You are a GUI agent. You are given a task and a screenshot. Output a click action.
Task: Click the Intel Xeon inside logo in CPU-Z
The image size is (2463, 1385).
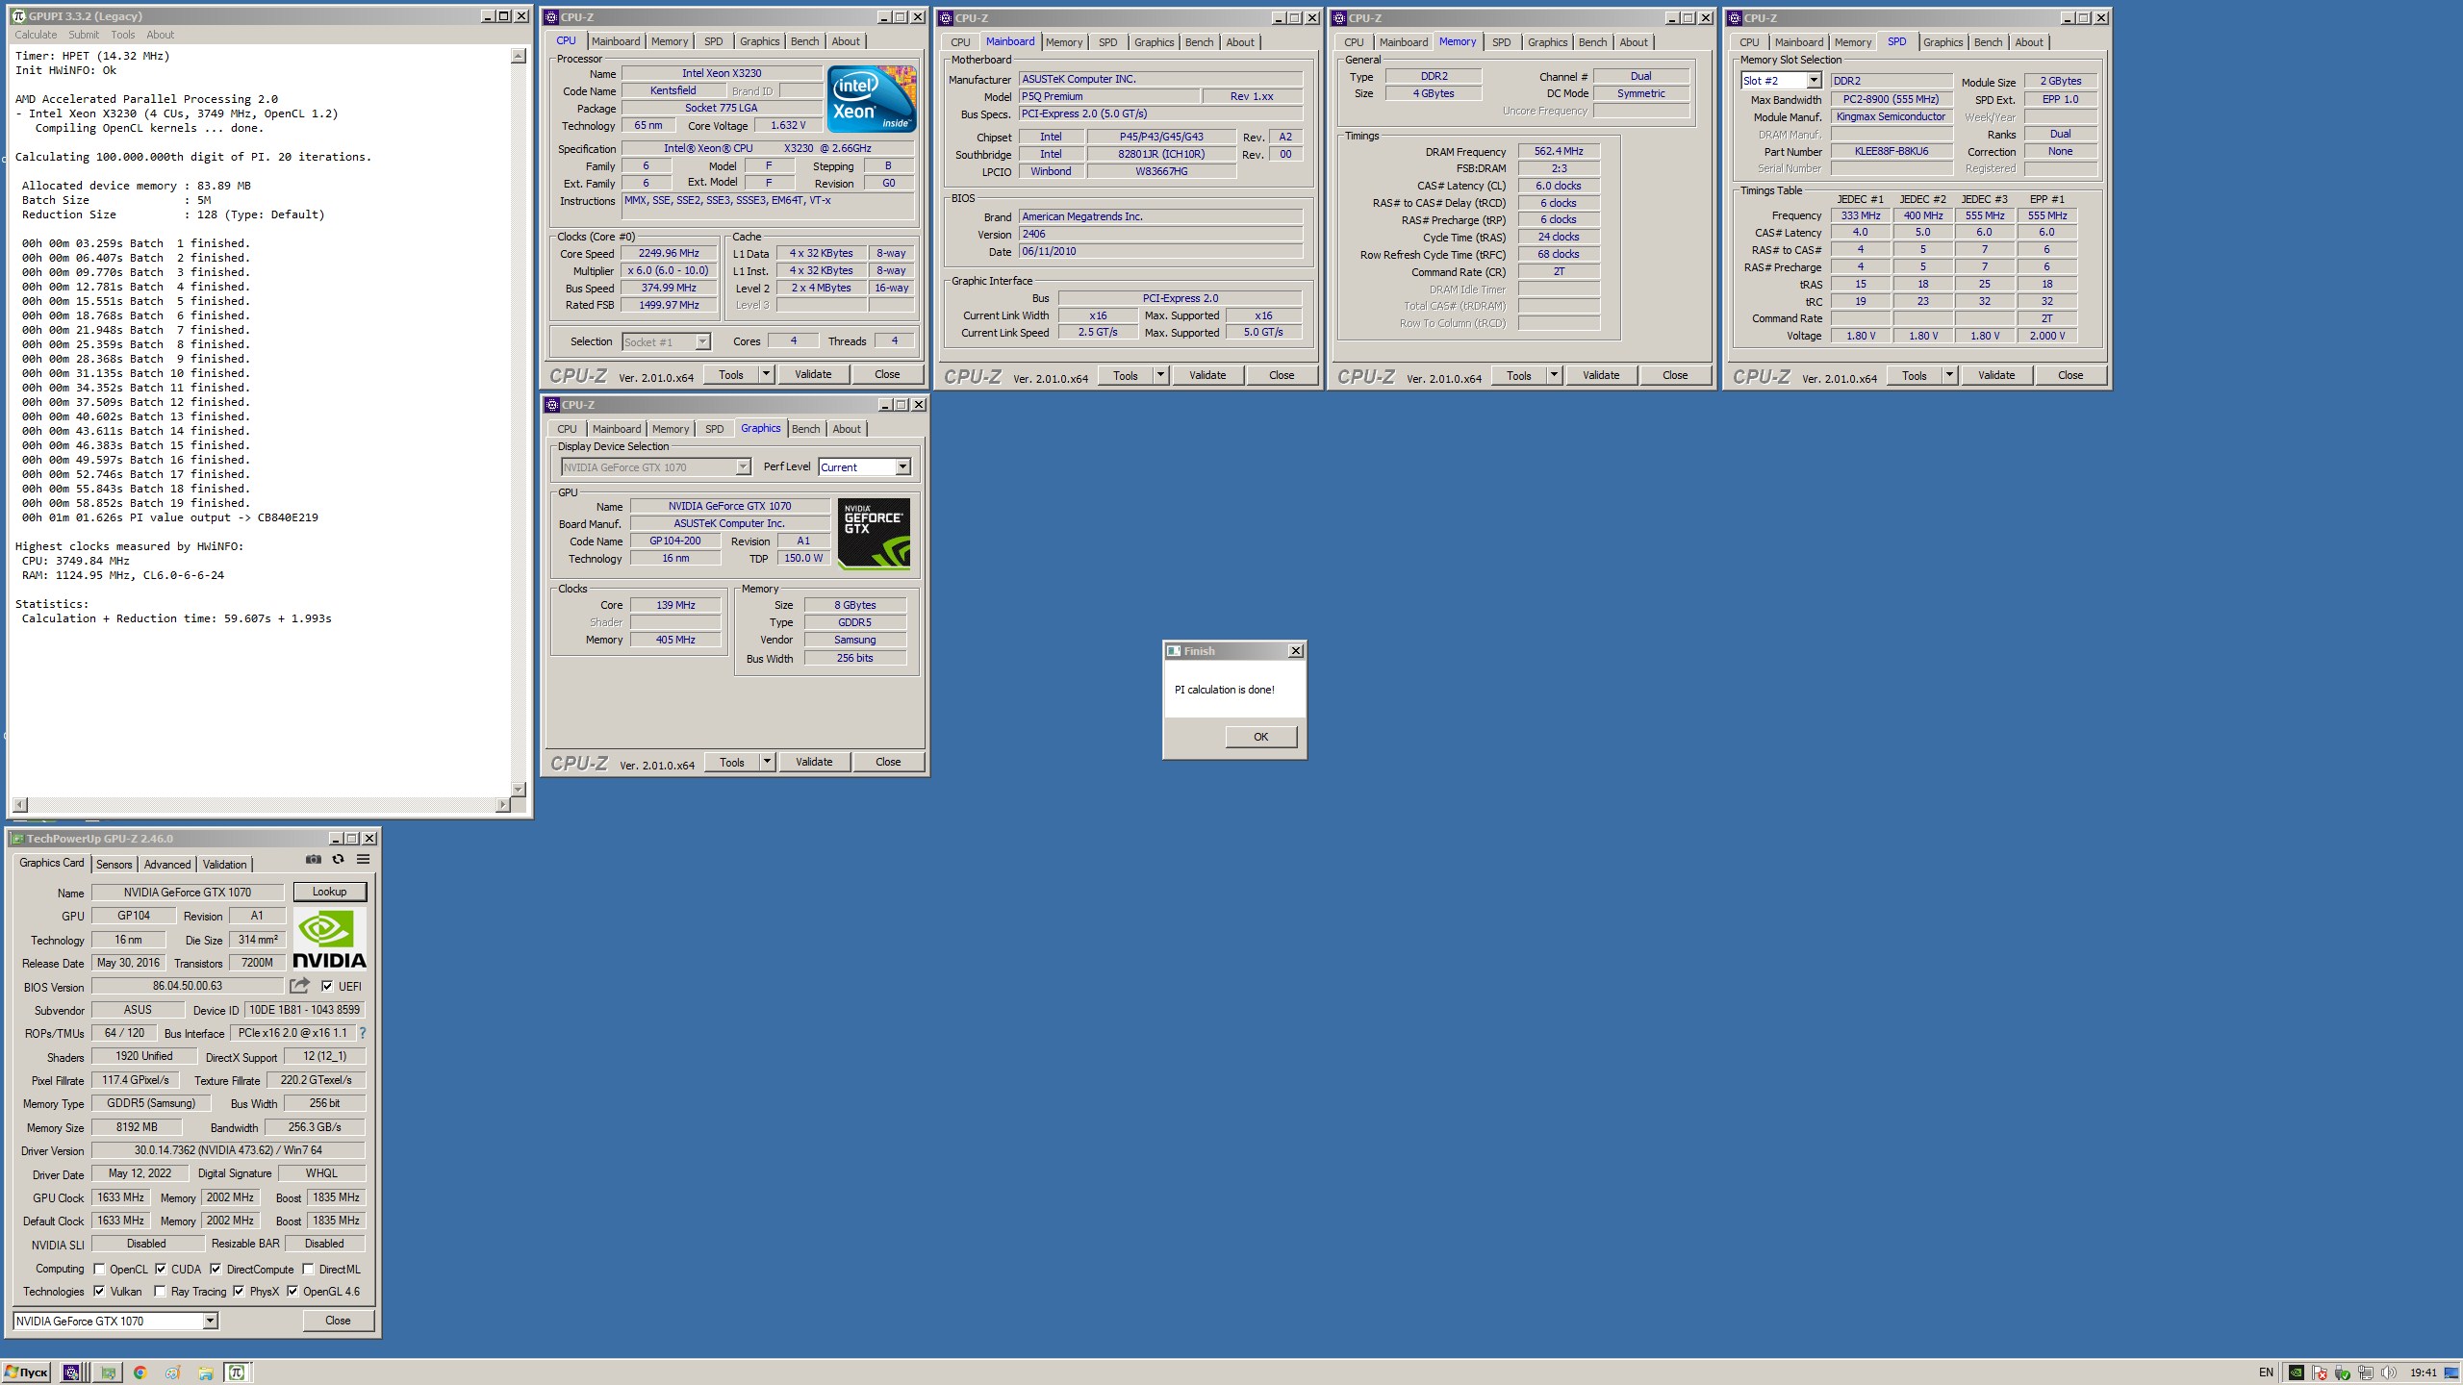pos(872,99)
